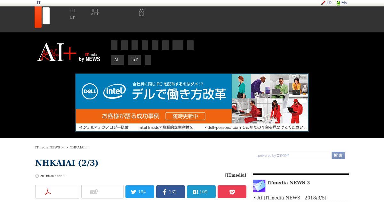The height and width of the screenshot is (202, 384).
Task: Click the envelope icon beside ITmedia NEWS 3
Action: tap(259, 186)
